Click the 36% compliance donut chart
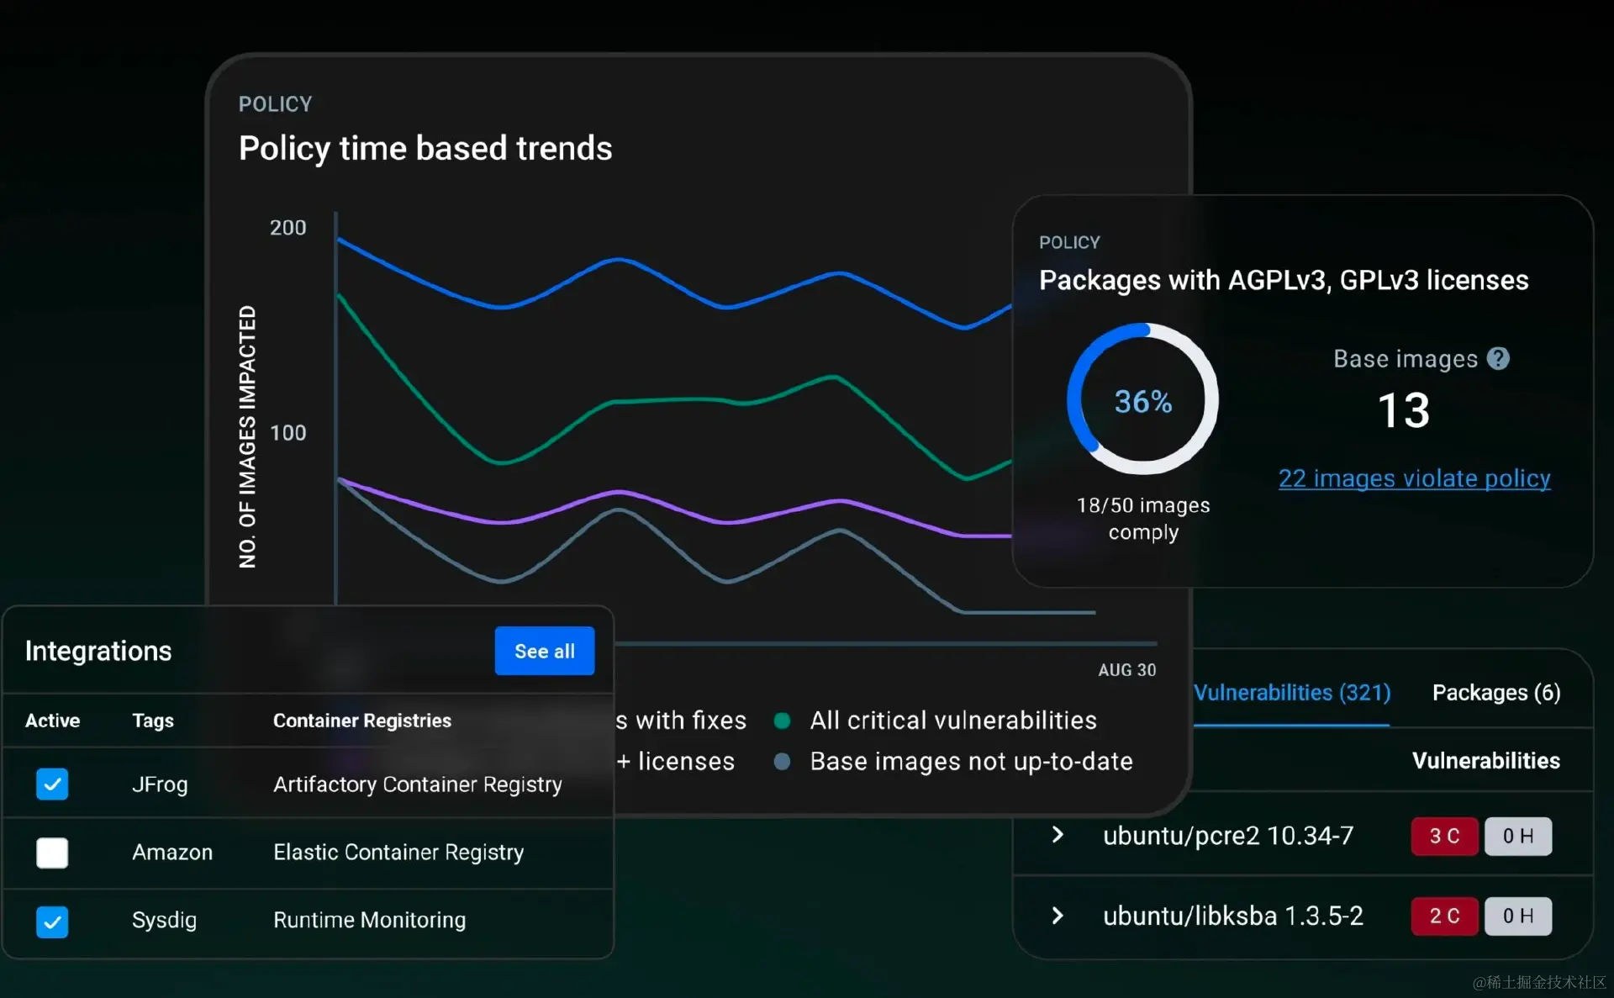The width and height of the screenshot is (1614, 998). point(1142,400)
